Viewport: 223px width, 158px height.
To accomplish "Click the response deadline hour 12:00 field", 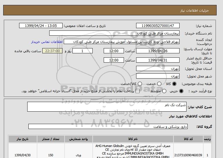I will [x=114, y=51].
